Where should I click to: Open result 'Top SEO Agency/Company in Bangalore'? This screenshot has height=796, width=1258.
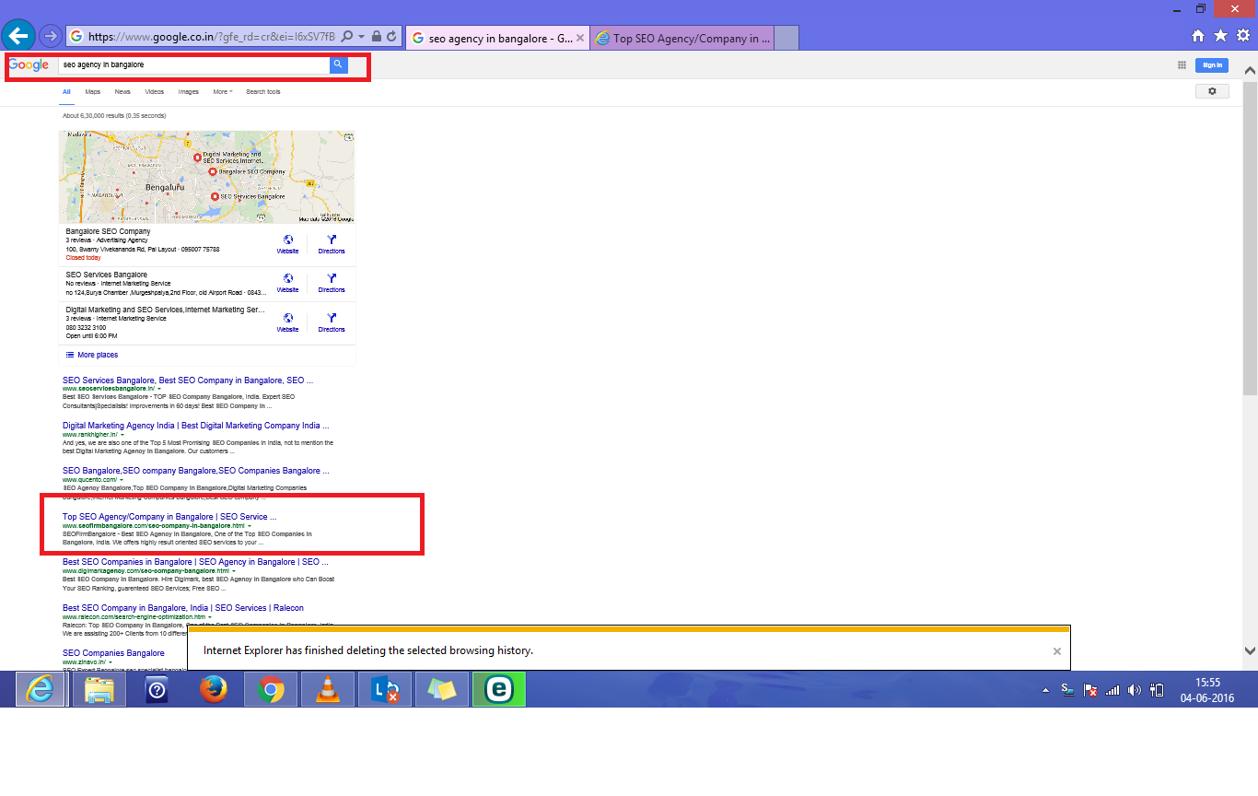[x=169, y=517]
